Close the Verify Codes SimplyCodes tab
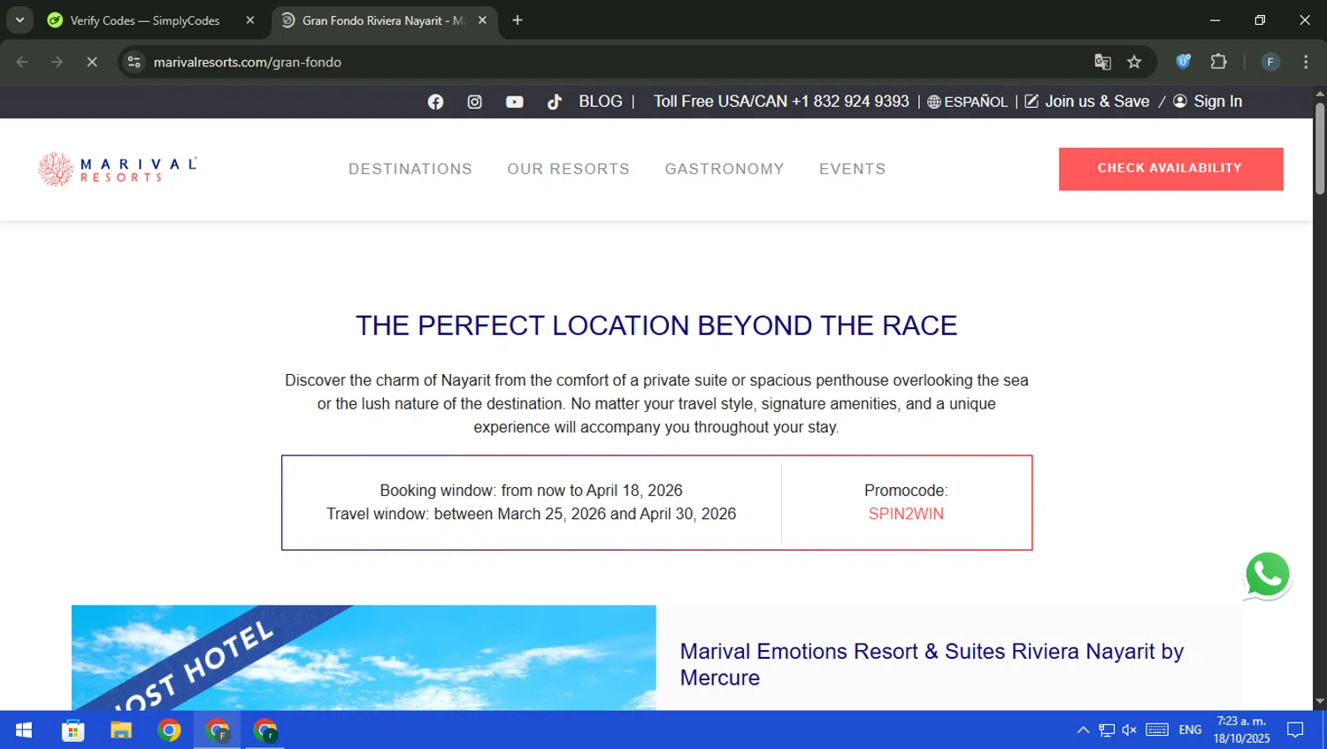 250,20
